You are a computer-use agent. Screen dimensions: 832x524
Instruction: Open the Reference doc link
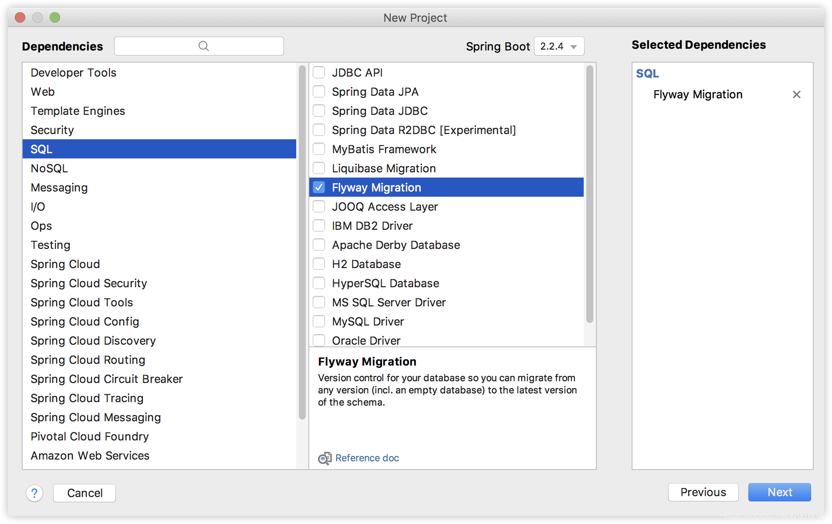(367, 458)
